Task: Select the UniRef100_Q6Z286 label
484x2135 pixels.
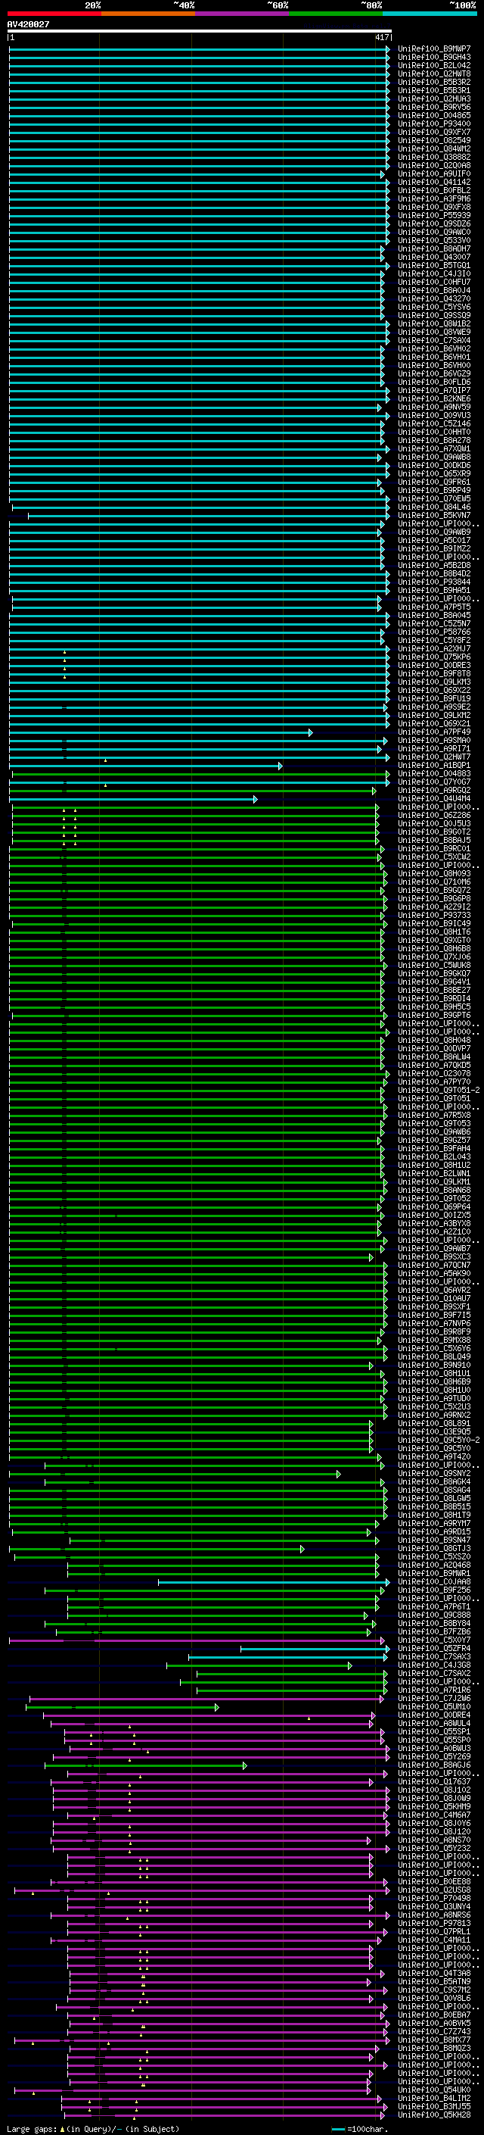Action: pyautogui.click(x=434, y=816)
